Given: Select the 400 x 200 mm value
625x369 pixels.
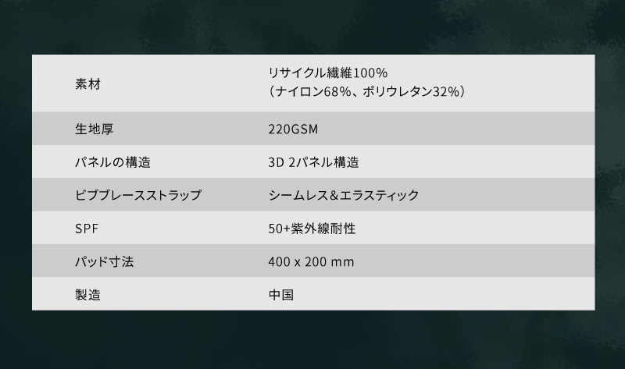Looking at the screenshot, I should (x=311, y=261).
